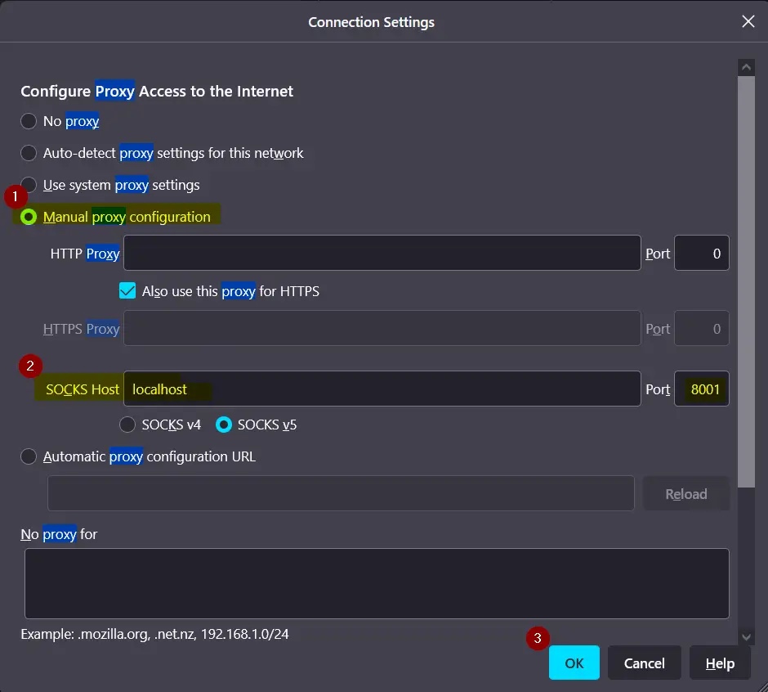Click the SOCKS Host input field
768x692 pixels.
point(382,389)
